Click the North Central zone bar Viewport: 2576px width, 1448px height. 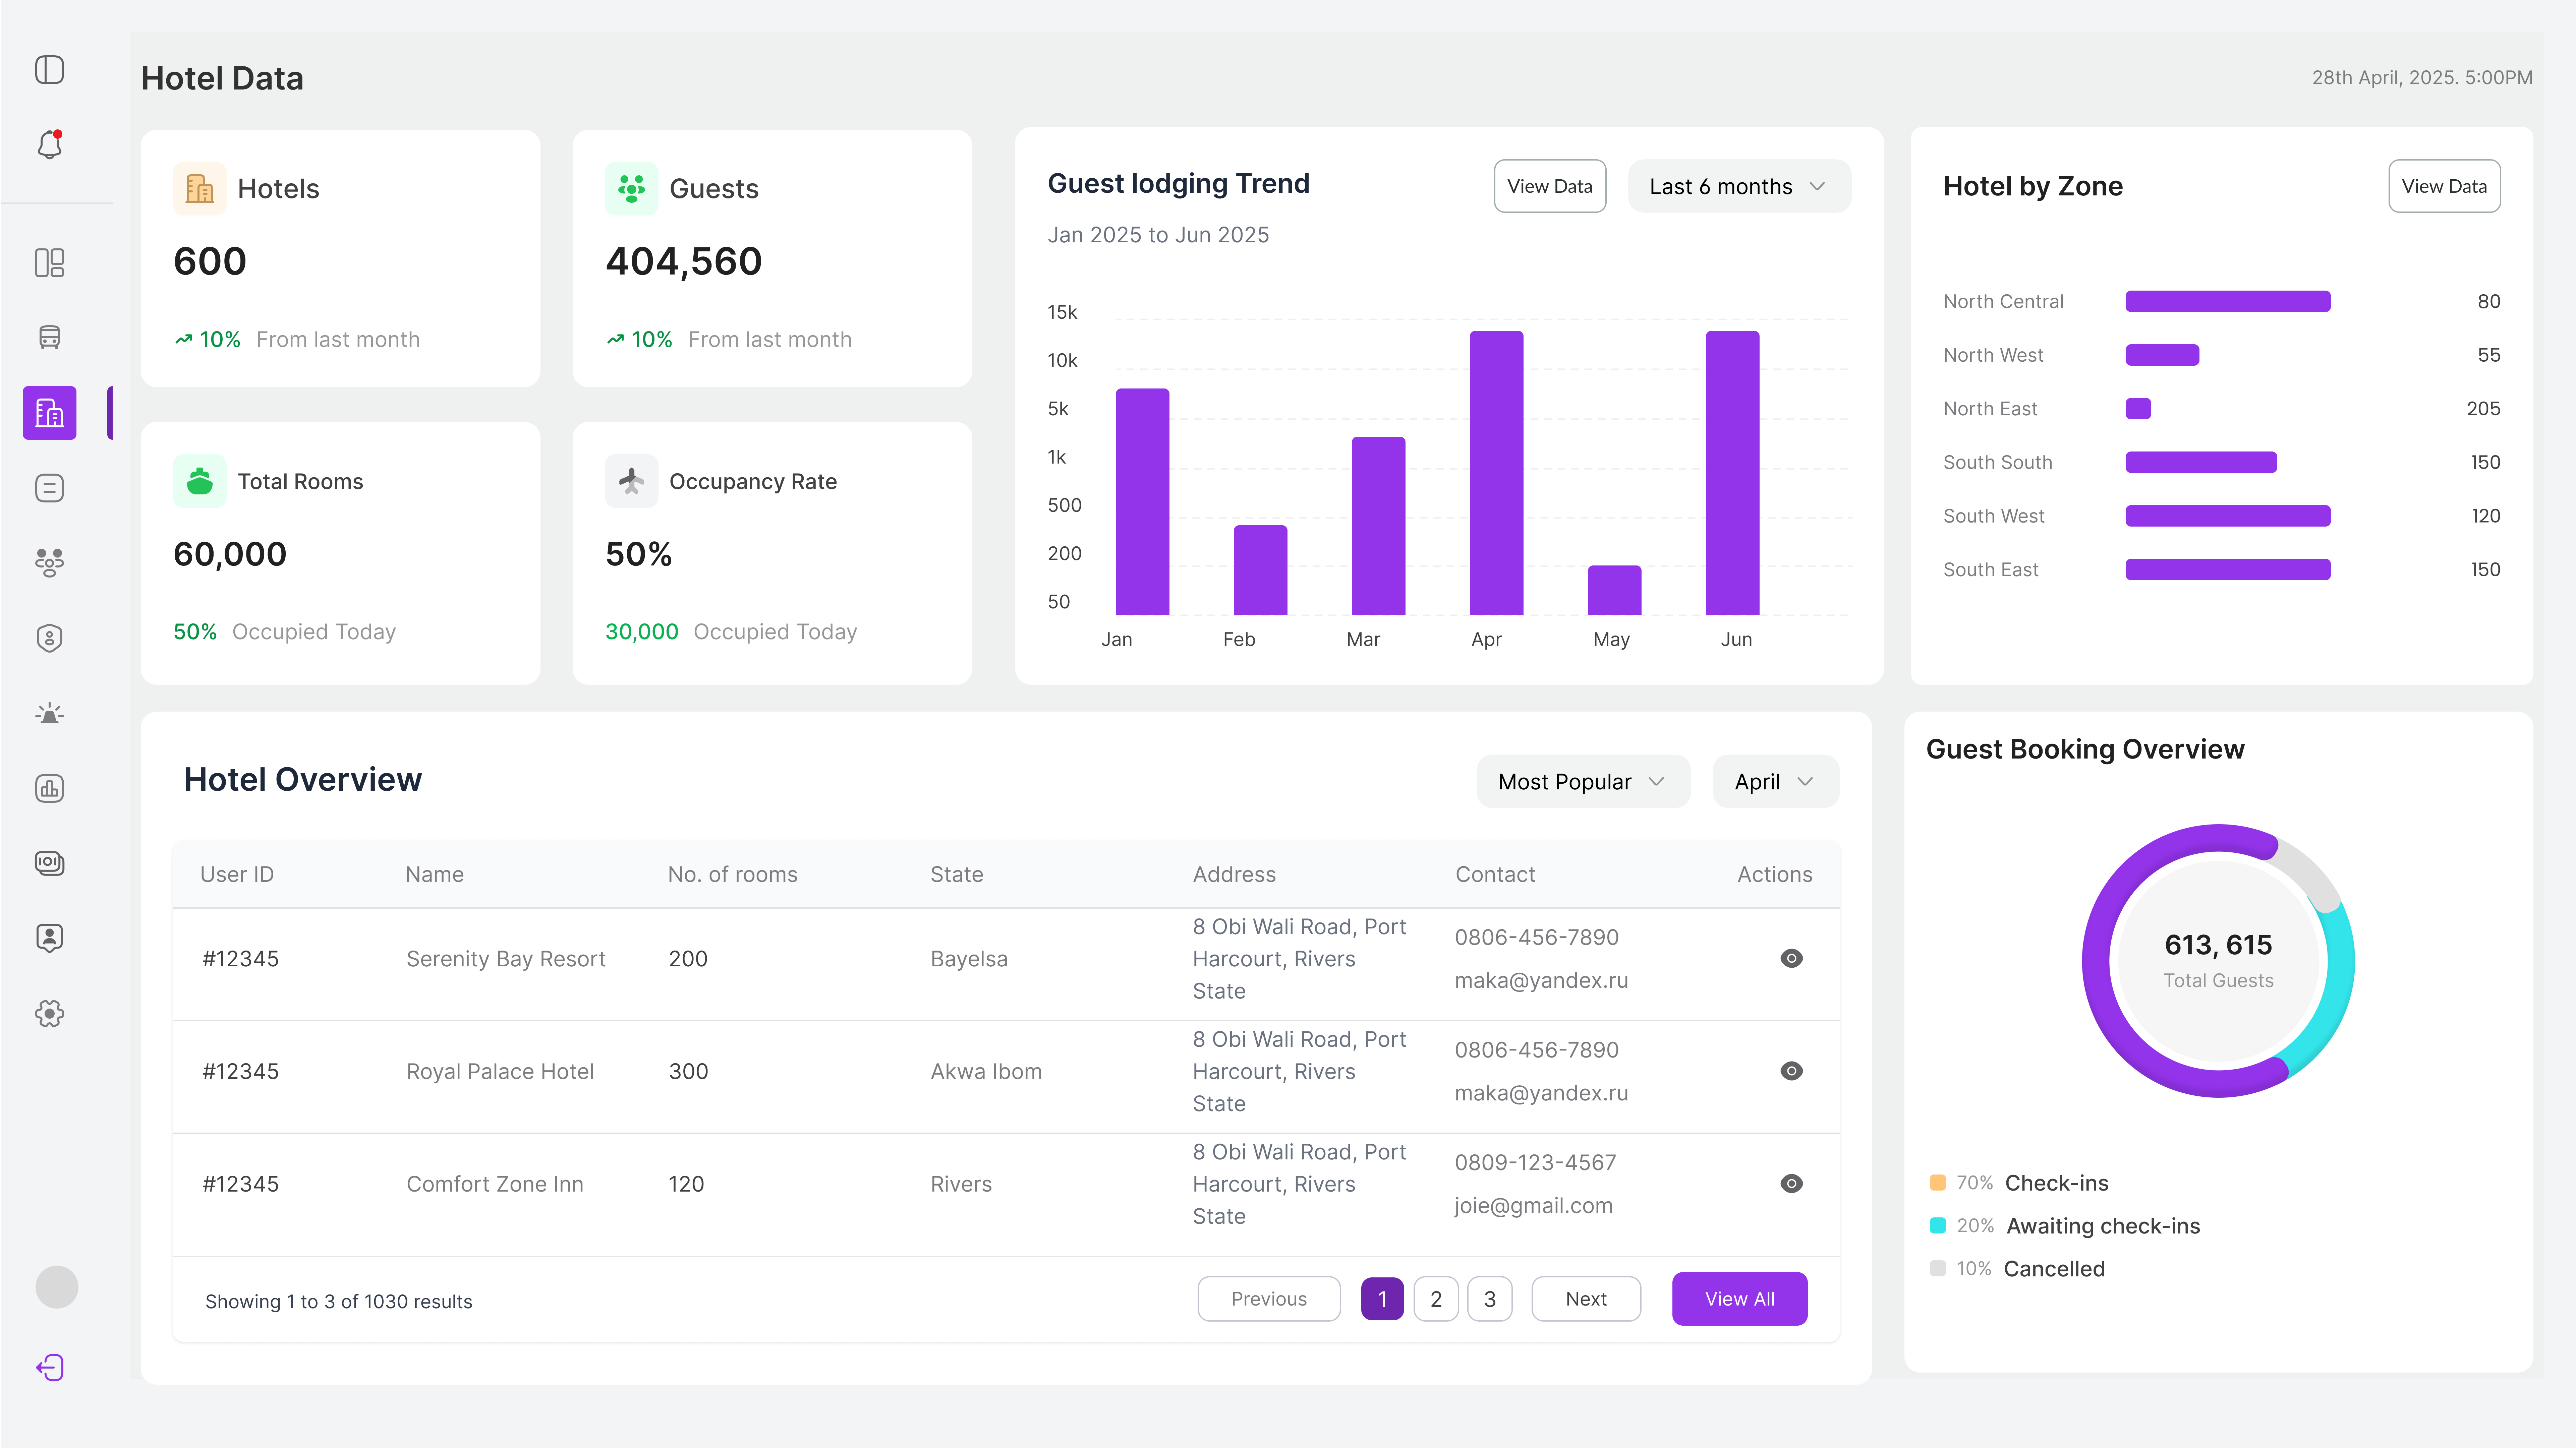pos(2227,301)
